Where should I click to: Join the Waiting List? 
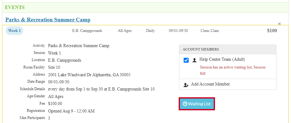pyautogui.click(x=197, y=104)
